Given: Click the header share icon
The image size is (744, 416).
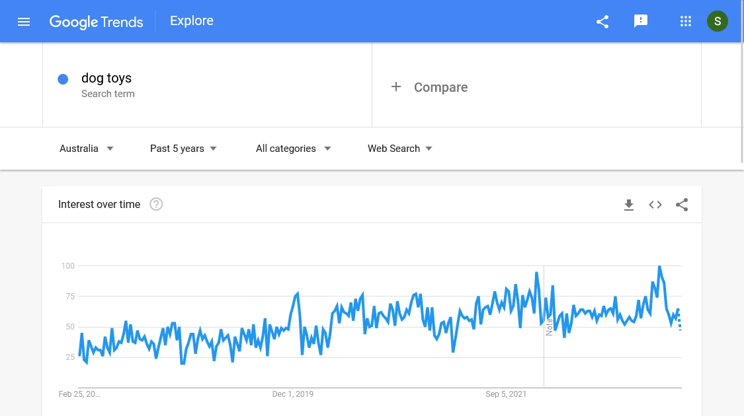Looking at the screenshot, I should click(602, 22).
